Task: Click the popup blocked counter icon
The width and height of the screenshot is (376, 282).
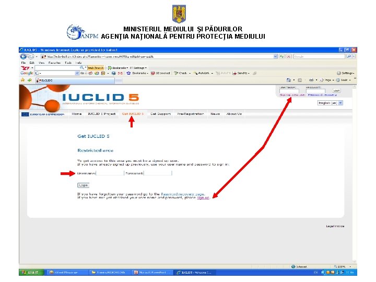Action: coord(152,73)
